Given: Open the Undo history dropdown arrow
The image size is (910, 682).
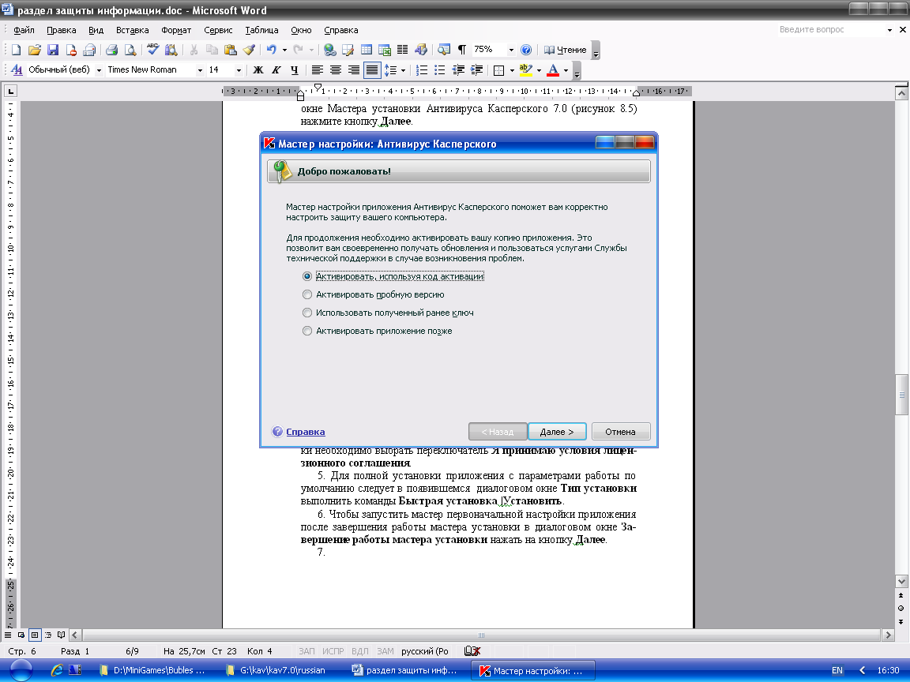Looking at the screenshot, I should click(x=284, y=50).
